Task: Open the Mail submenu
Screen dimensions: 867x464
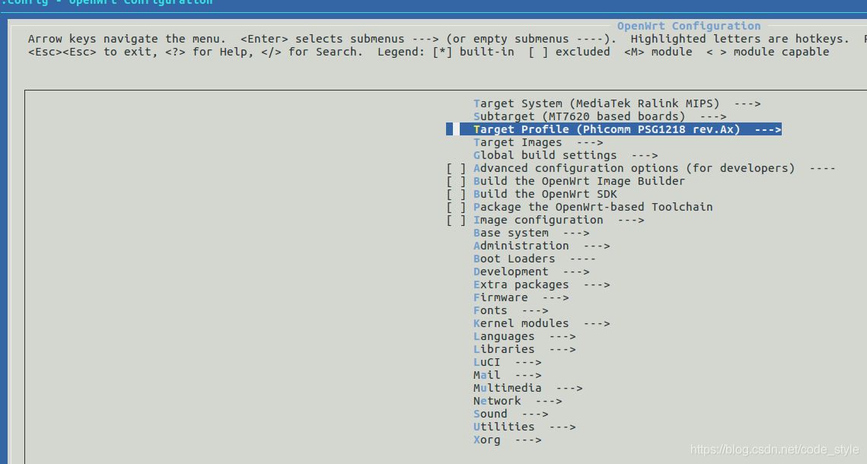Action: pyautogui.click(x=507, y=375)
